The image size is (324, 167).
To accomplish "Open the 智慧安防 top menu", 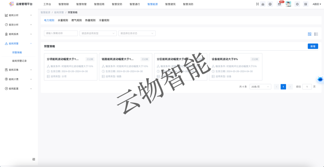I will (117, 4).
